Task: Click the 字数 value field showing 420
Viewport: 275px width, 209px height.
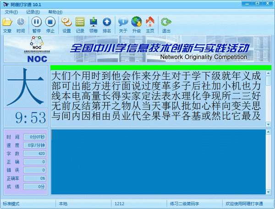Action: [x=35, y=154]
